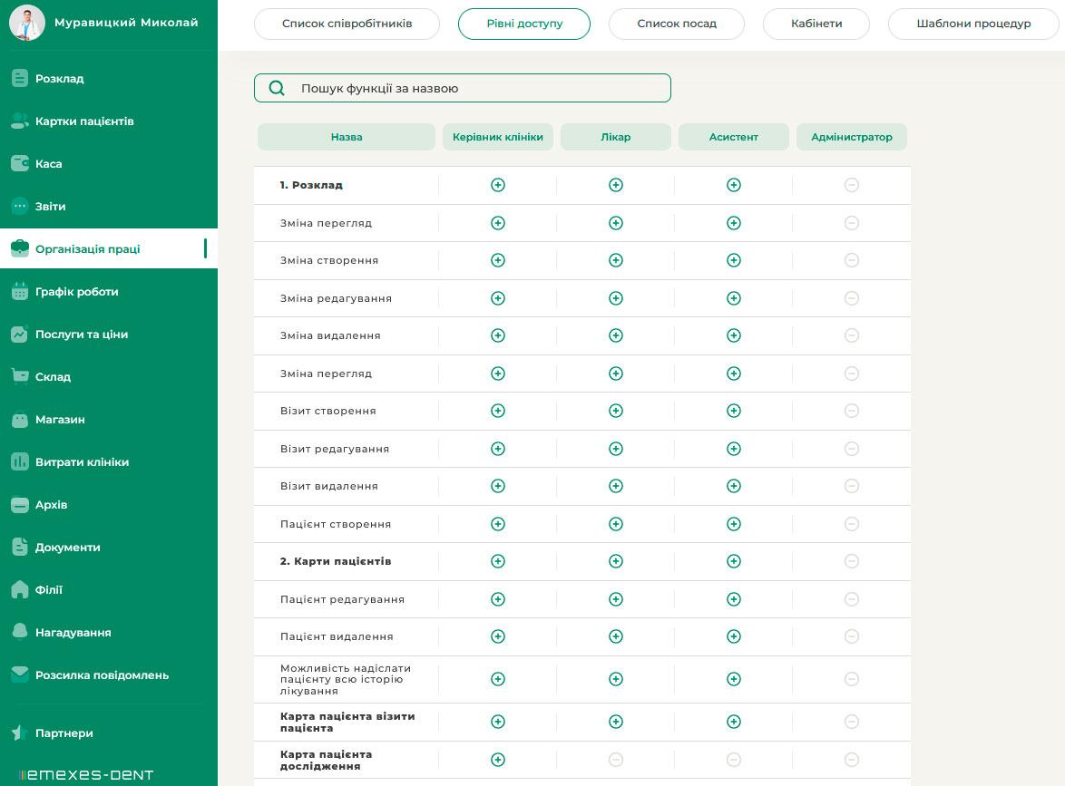Click the "Зміна створення" row name
This screenshot has height=786, width=1065.
pyautogui.click(x=329, y=261)
